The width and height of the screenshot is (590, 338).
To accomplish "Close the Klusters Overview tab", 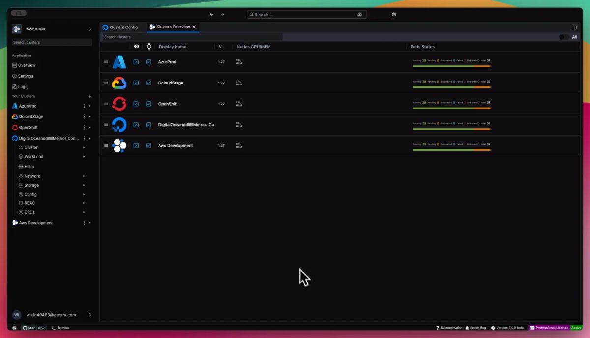I will (194, 27).
